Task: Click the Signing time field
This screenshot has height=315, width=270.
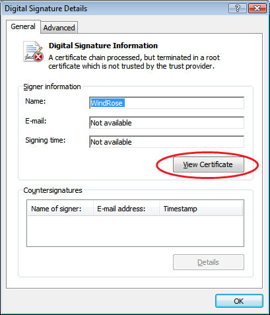Action: coord(166,142)
